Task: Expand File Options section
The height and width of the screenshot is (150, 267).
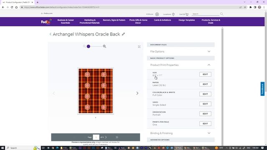Action: (181, 52)
